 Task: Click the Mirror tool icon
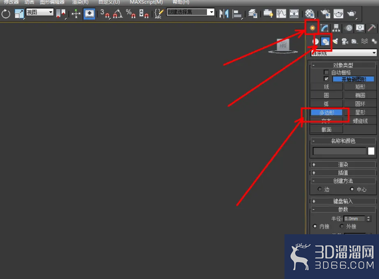(224, 14)
